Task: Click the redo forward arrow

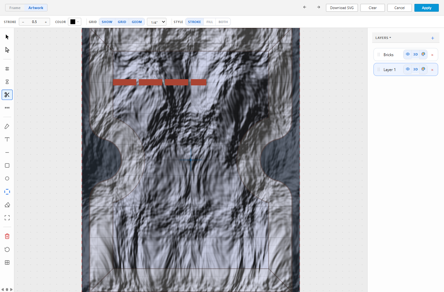Action: [x=319, y=7]
